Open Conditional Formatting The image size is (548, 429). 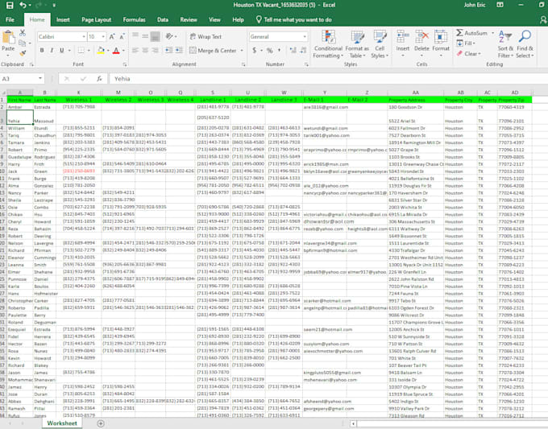[328, 44]
